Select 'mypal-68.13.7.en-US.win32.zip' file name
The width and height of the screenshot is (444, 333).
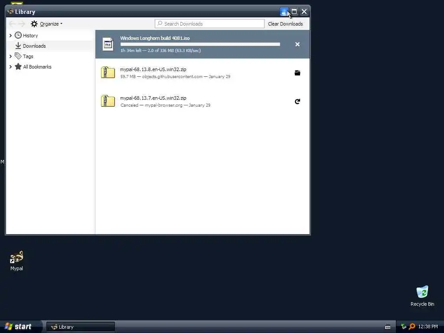click(x=153, y=98)
